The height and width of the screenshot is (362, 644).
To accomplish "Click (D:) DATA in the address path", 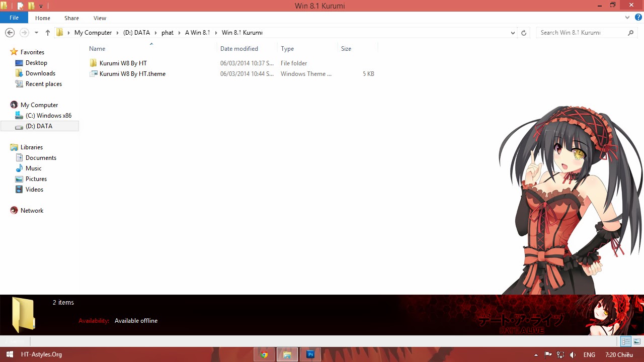I will tap(136, 33).
